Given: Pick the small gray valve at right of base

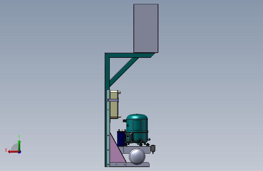Looking at the screenshot, I should pyautogui.click(x=153, y=148).
